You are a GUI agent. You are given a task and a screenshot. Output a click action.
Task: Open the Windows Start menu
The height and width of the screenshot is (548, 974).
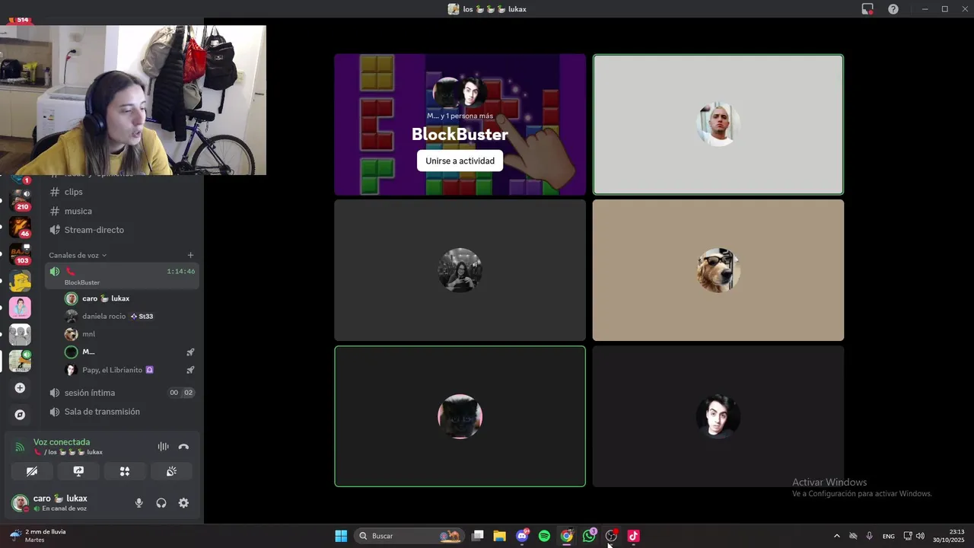tap(341, 536)
